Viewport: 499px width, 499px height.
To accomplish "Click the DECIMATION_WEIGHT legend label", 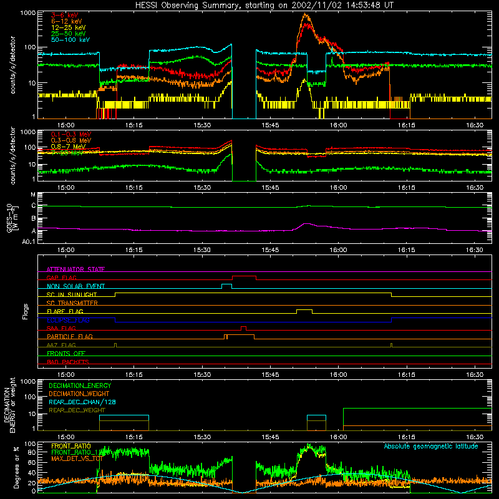I will pyautogui.click(x=79, y=394).
